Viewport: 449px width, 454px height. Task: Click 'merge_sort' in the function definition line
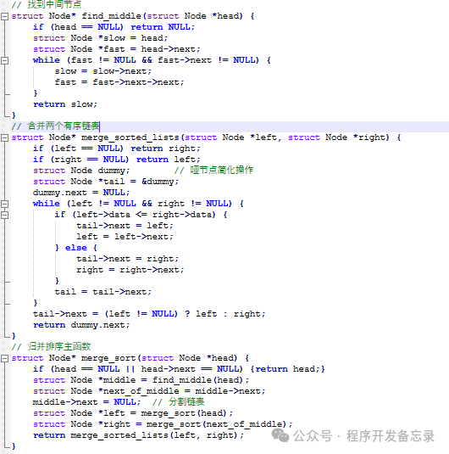pyautogui.click(x=108, y=358)
